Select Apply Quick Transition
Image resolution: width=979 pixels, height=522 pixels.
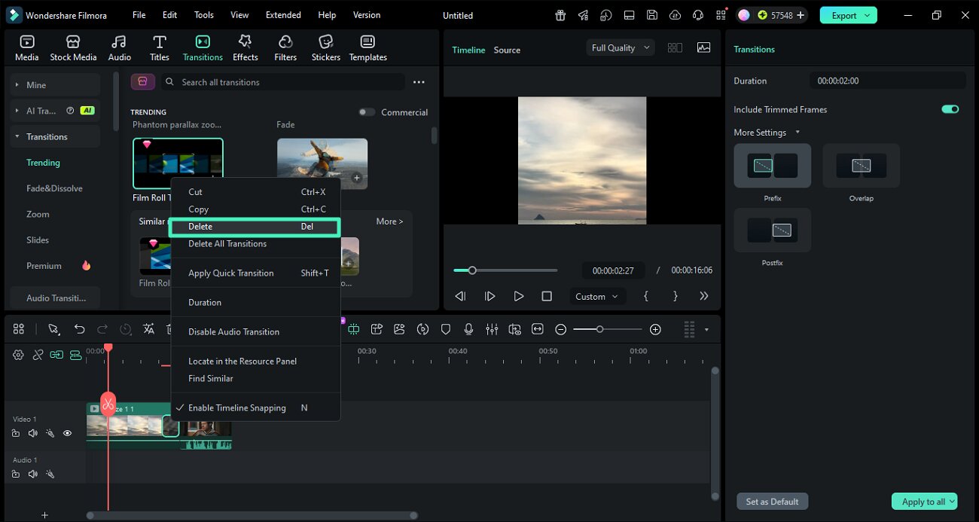tap(255, 273)
